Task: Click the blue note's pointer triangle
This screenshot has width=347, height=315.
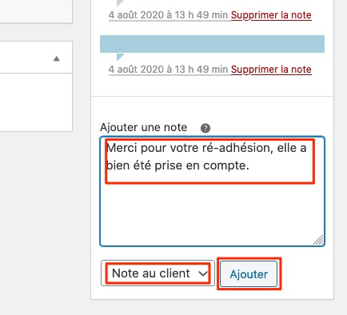Action: (x=120, y=57)
